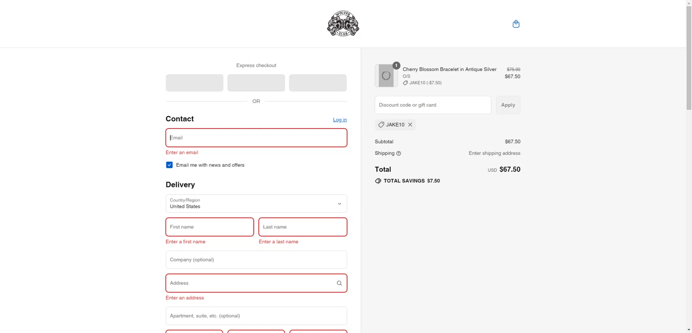This screenshot has width=692, height=333.
Task: Focus the Address input field
Action: coord(256,283)
